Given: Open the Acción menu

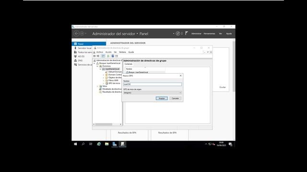Looking at the screenshot, I should tap(108, 52).
